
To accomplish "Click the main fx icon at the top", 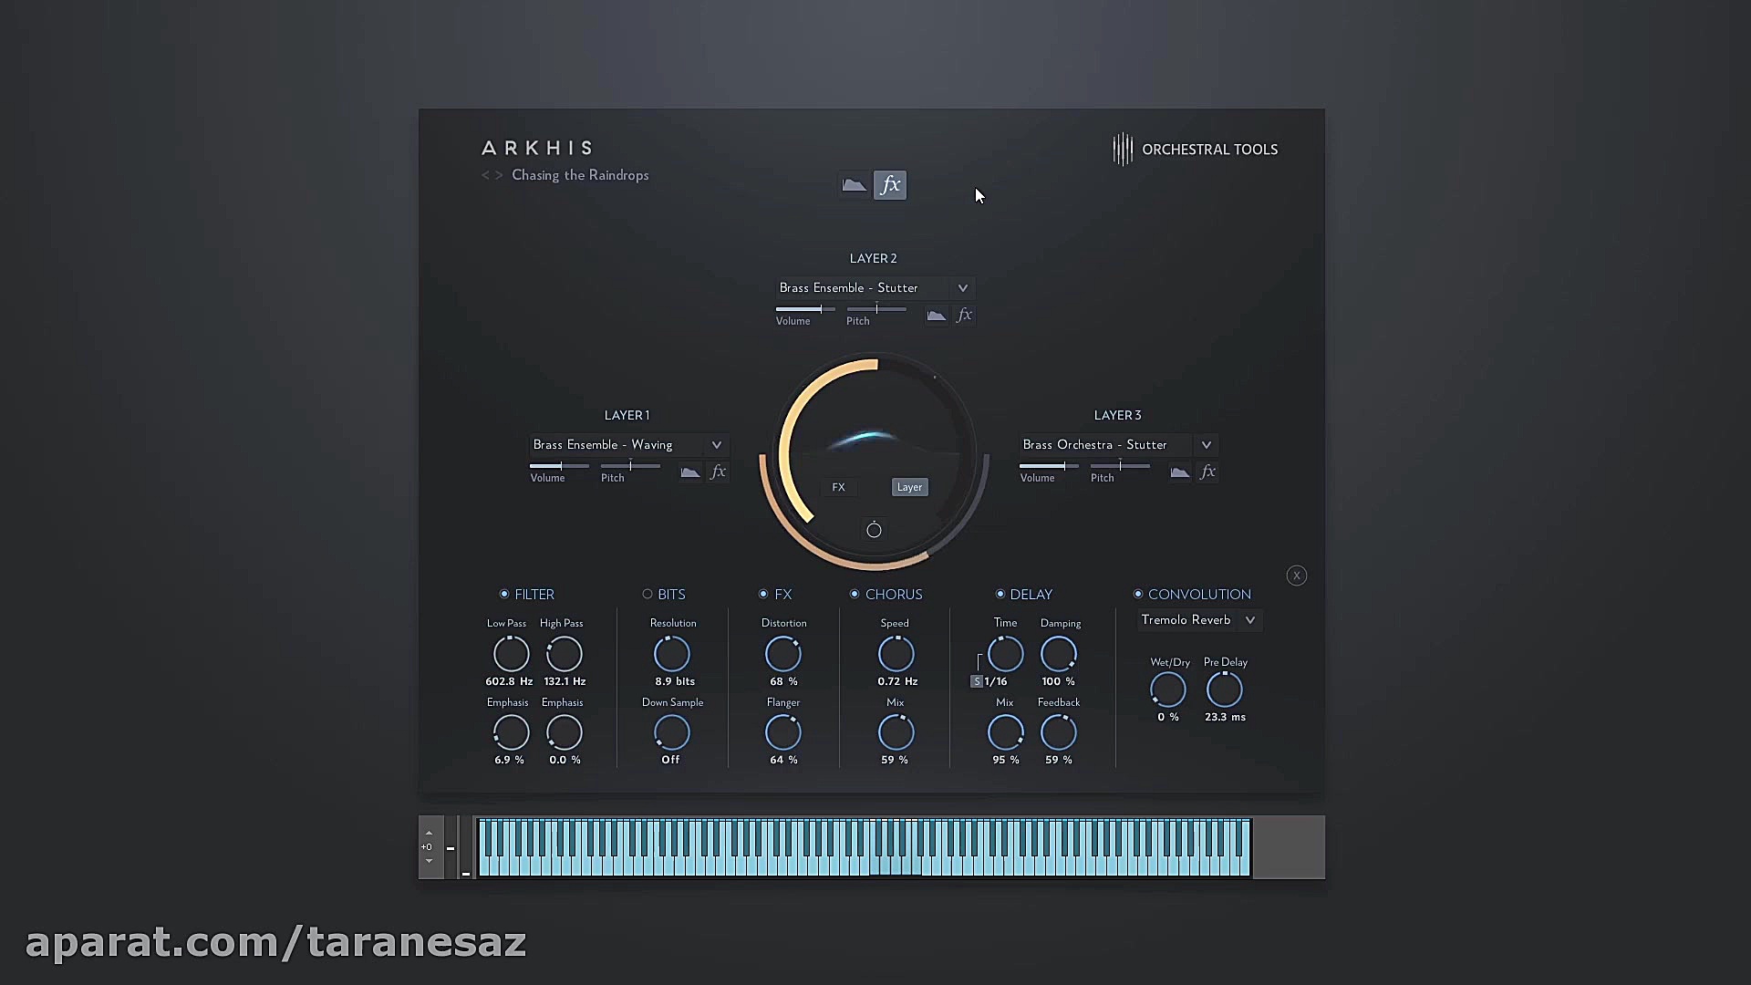I will pos(890,185).
